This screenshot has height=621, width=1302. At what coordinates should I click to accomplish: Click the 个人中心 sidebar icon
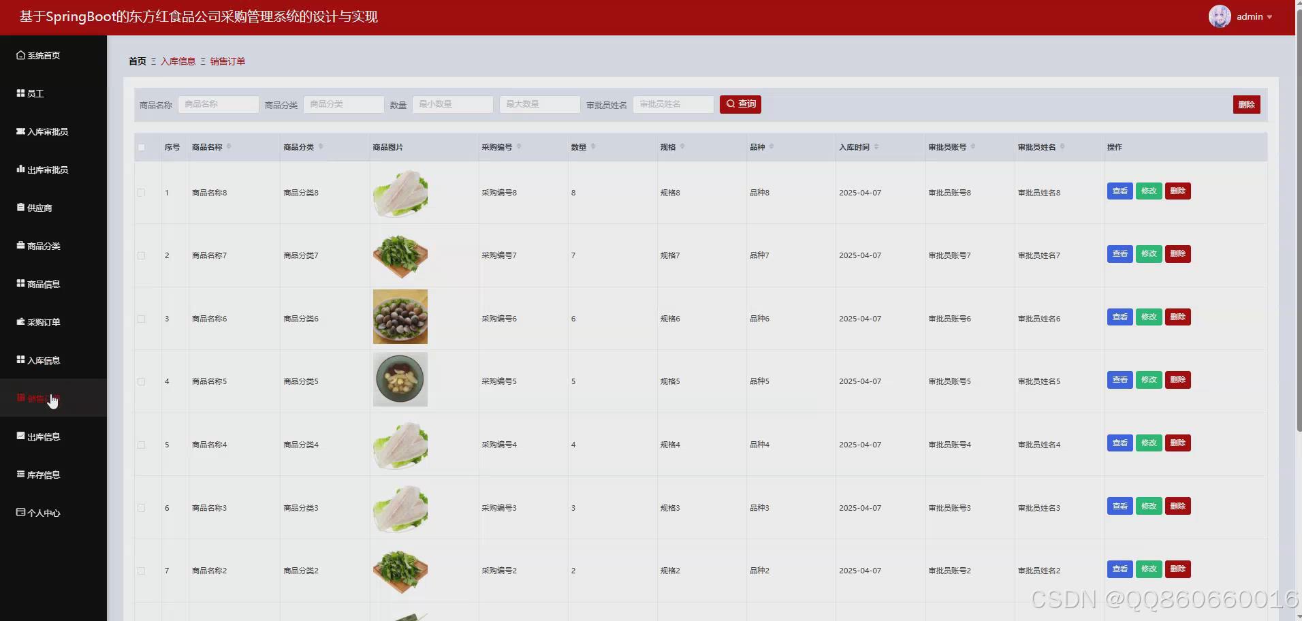coord(20,513)
